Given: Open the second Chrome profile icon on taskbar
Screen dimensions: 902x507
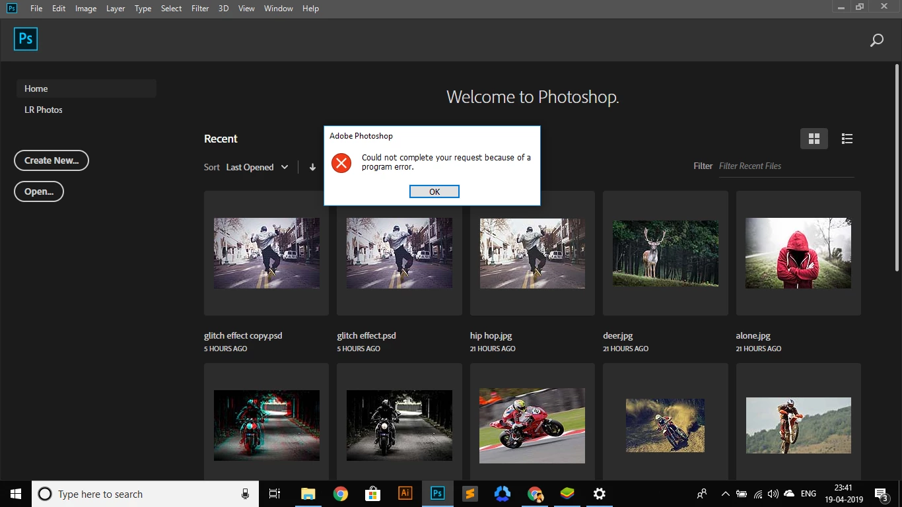Looking at the screenshot, I should coord(535,494).
